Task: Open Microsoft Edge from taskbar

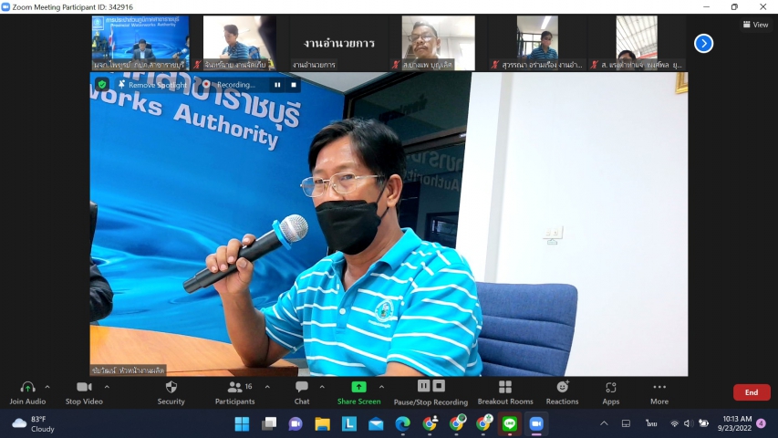Action: click(402, 424)
